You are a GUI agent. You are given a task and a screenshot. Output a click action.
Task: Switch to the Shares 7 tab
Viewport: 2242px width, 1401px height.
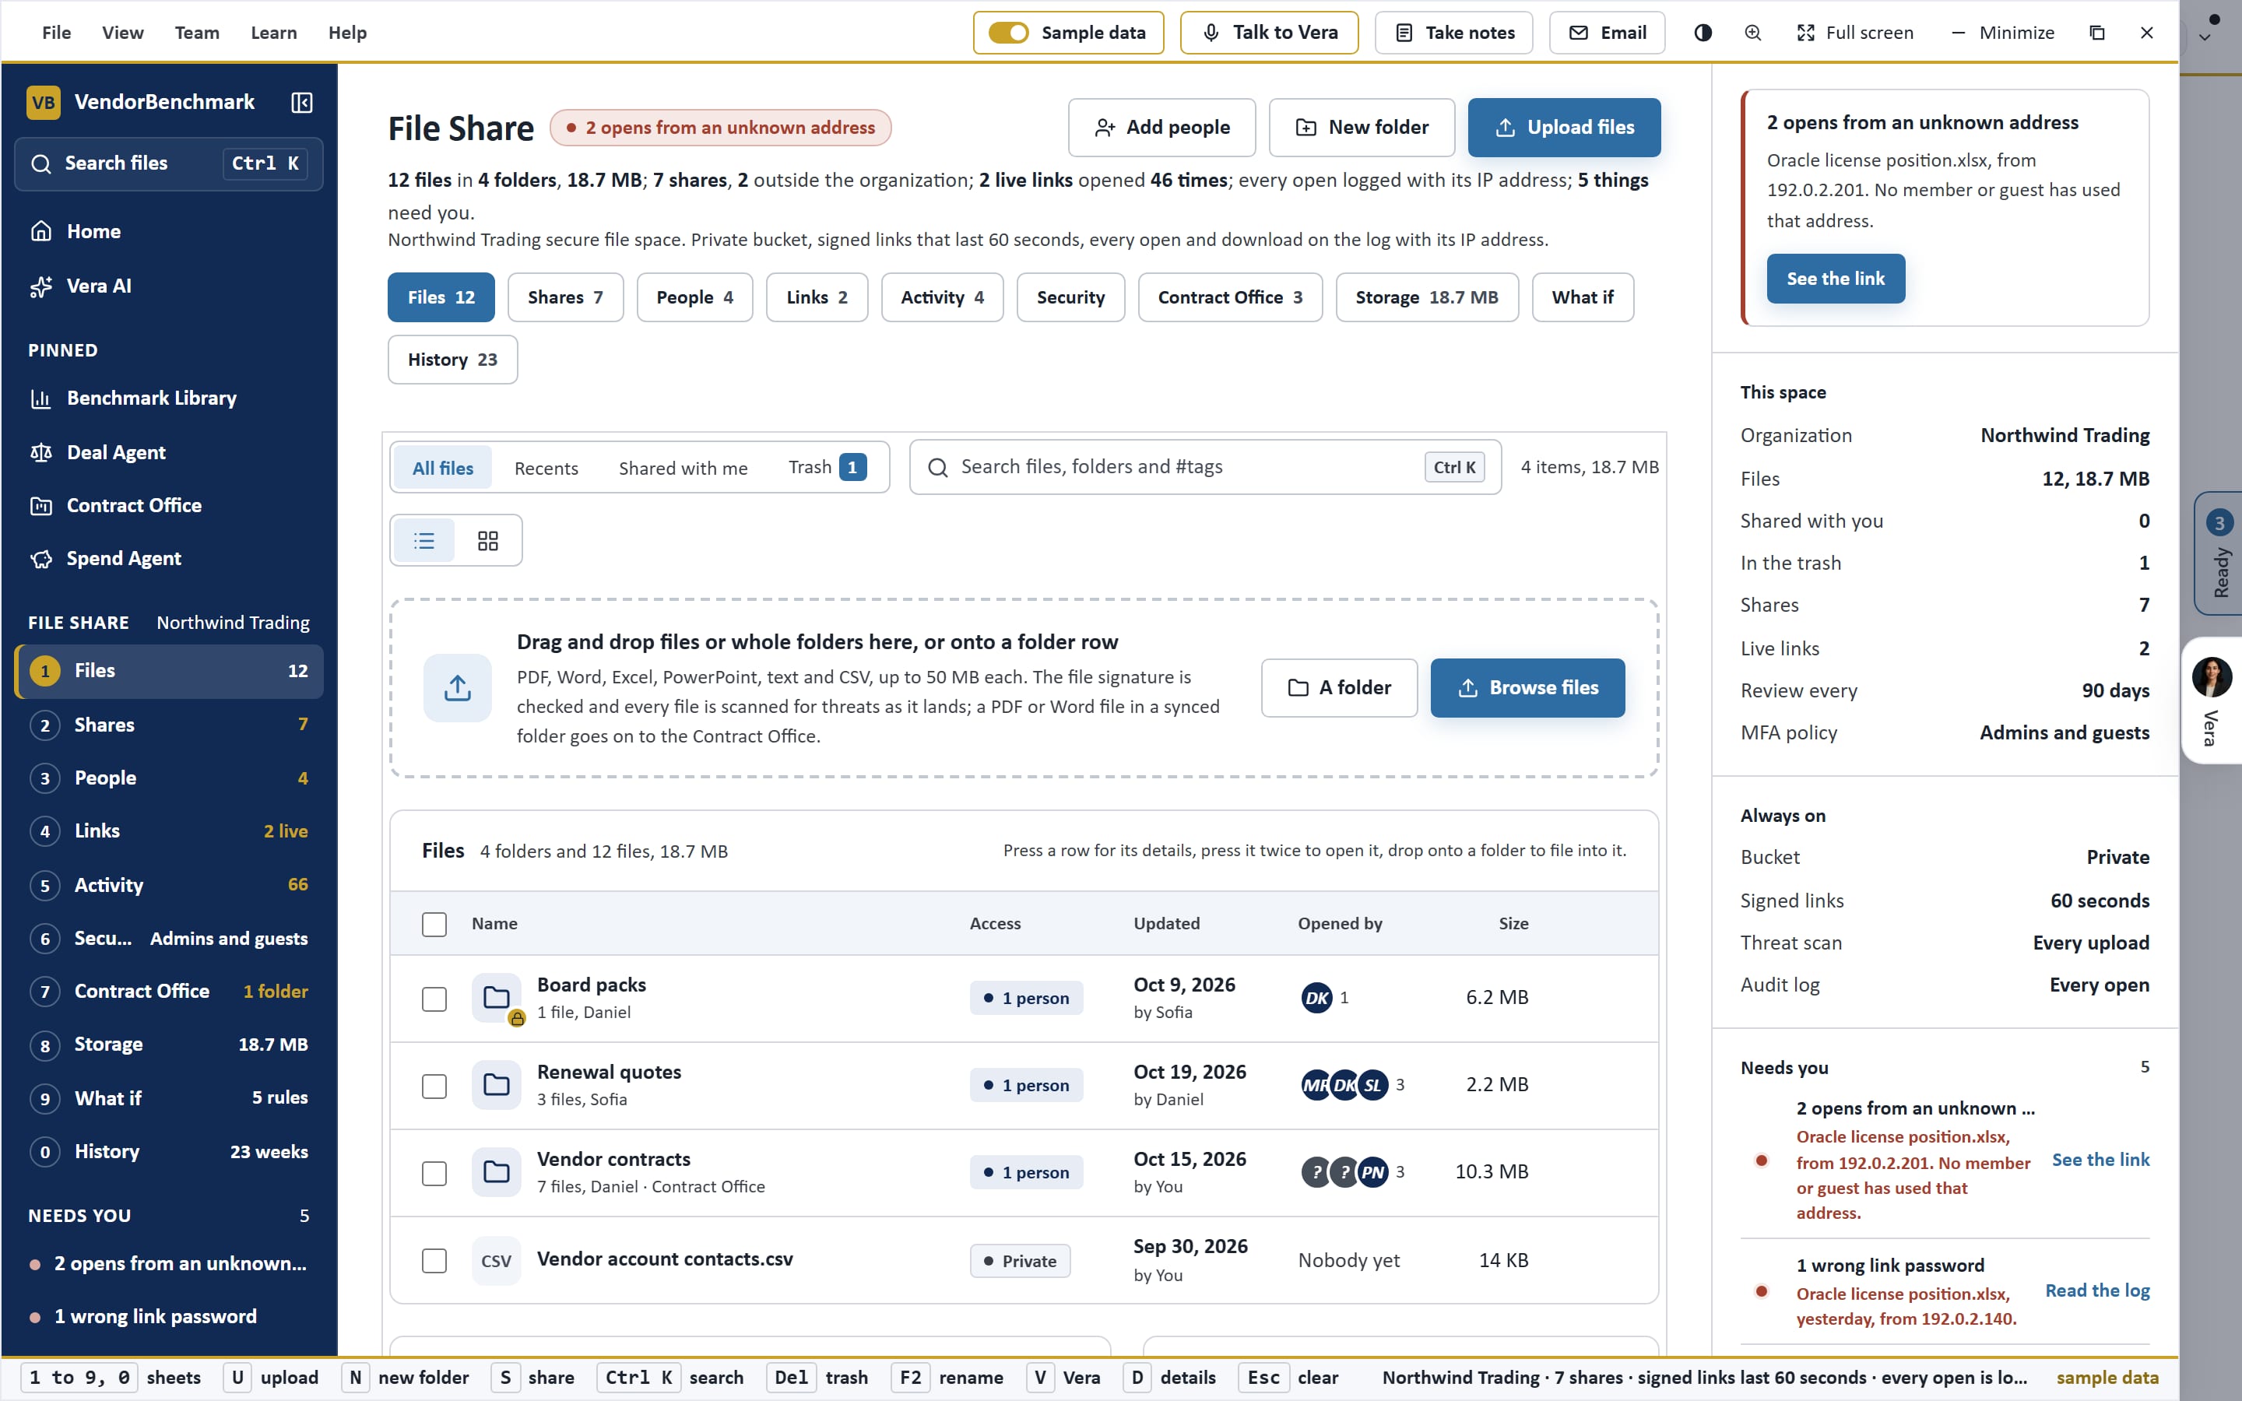point(565,297)
